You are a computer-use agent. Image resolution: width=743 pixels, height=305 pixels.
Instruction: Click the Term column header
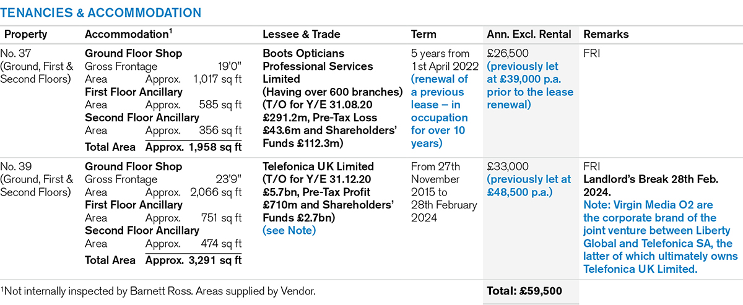424,35
